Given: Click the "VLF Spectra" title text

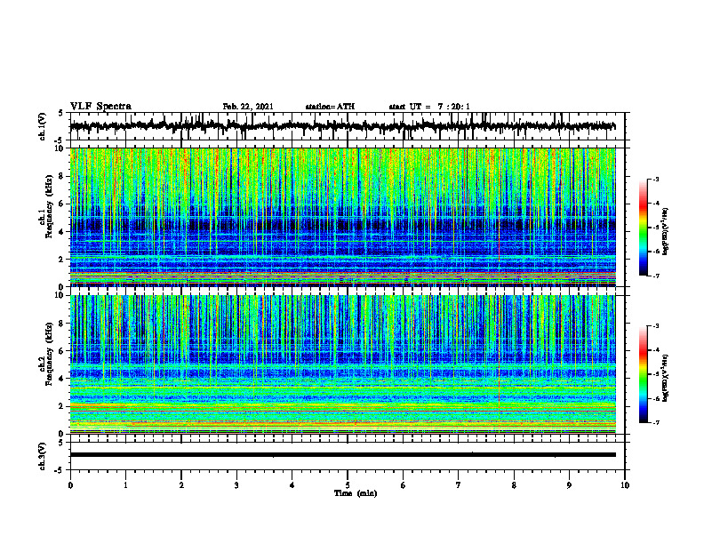Looking at the screenshot, I should [x=100, y=107].
